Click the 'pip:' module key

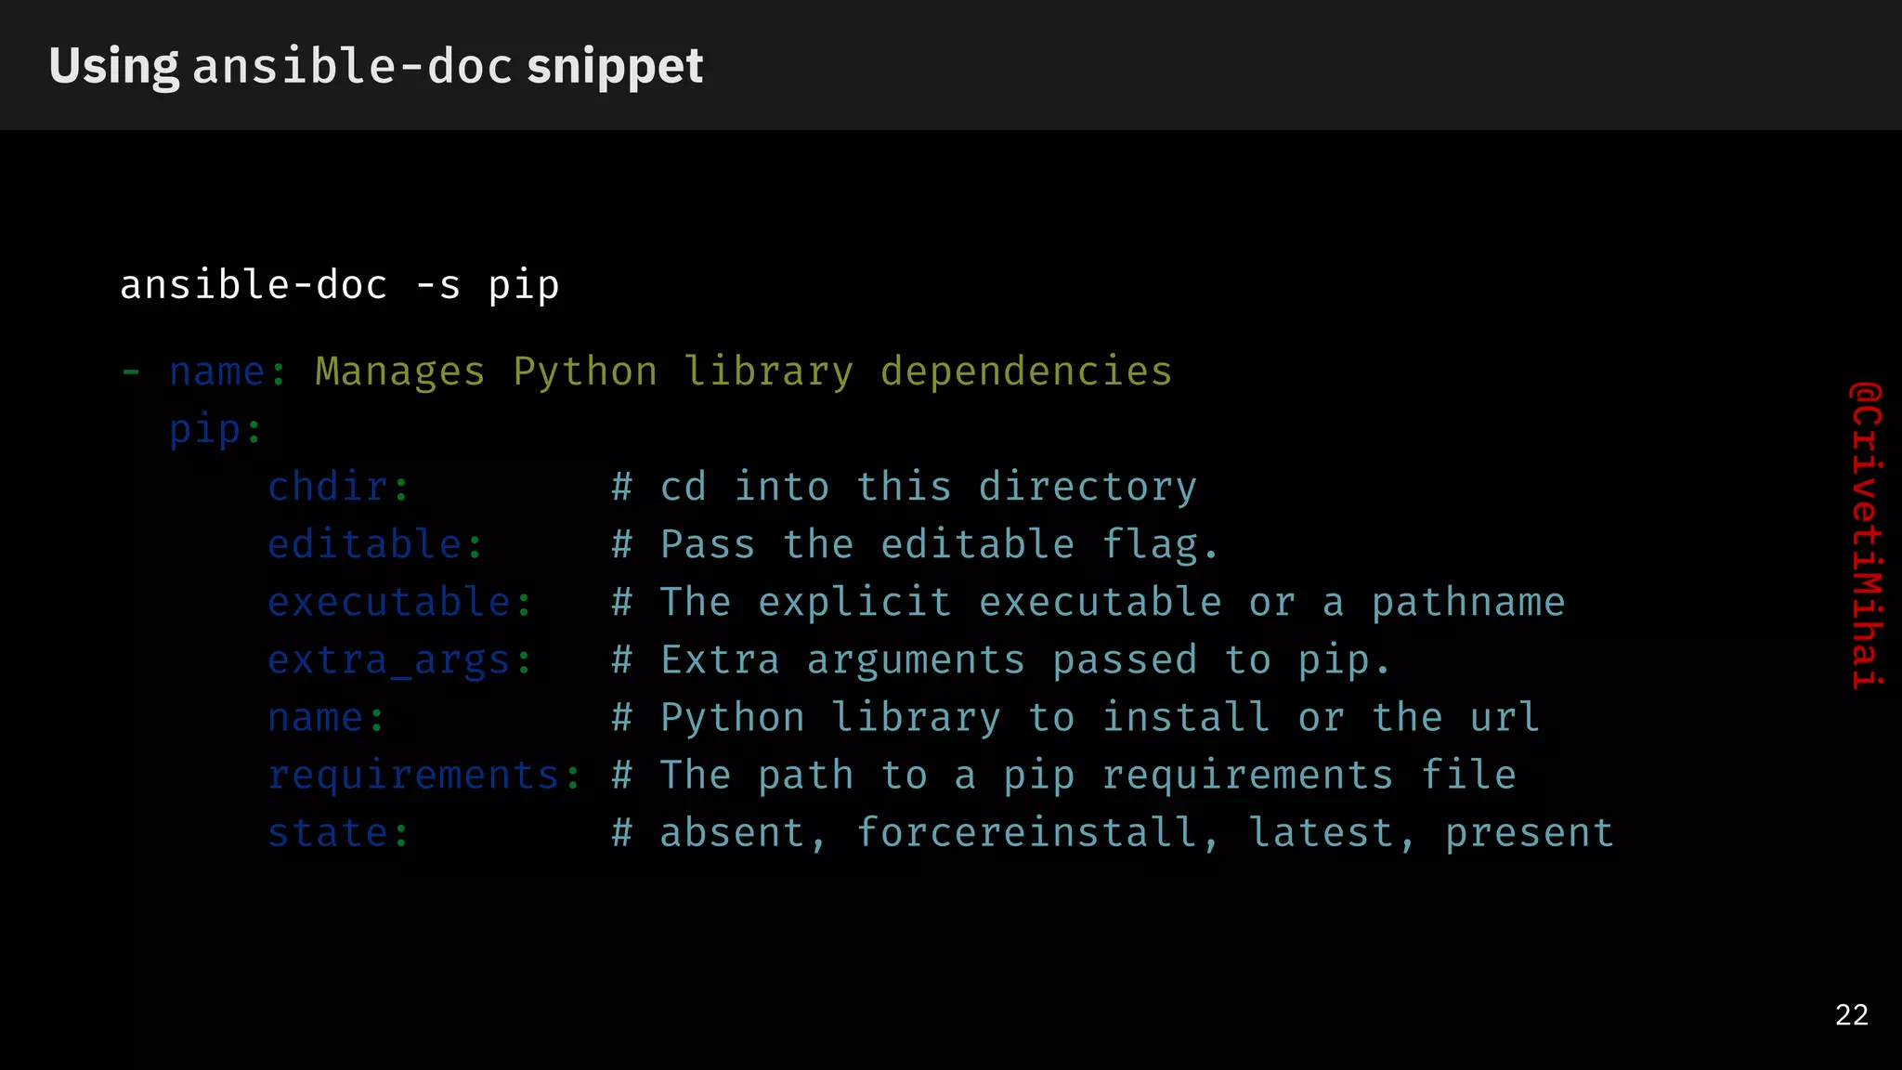[216, 430]
